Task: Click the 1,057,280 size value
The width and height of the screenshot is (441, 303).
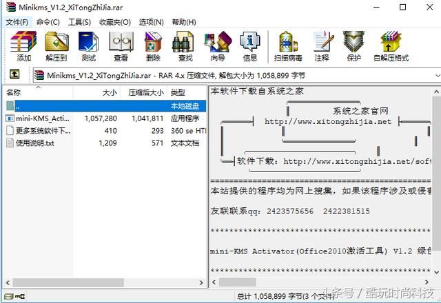Action: tap(101, 118)
